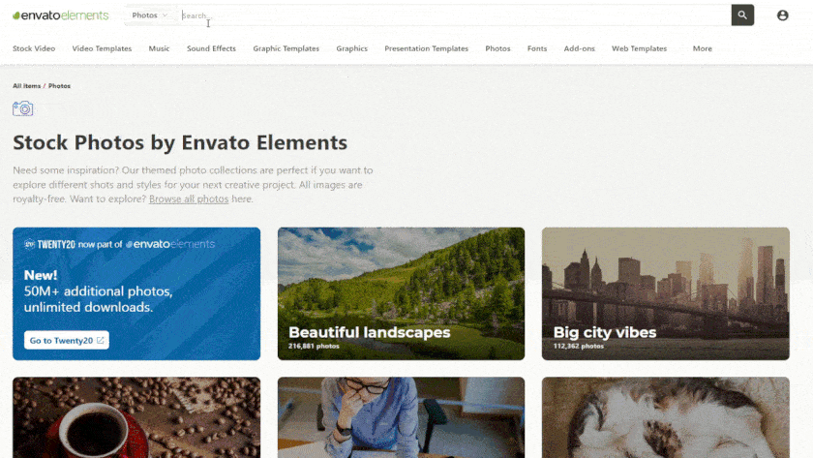Open the Add-ons menu
Viewport: 813px width, 458px height.
coord(579,48)
